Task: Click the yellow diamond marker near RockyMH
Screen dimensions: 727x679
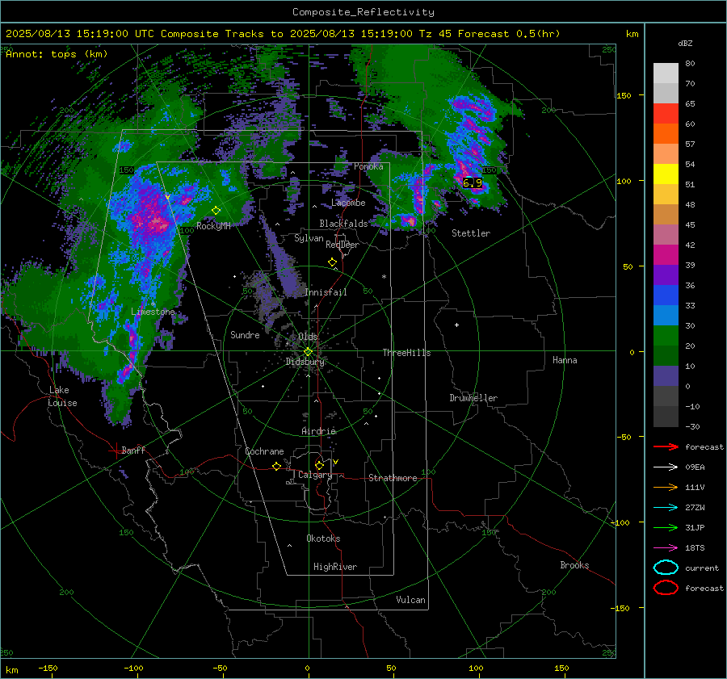Action: pyautogui.click(x=216, y=211)
